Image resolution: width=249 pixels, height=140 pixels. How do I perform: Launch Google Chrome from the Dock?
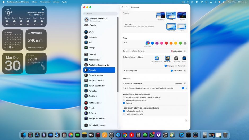coord(125,135)
